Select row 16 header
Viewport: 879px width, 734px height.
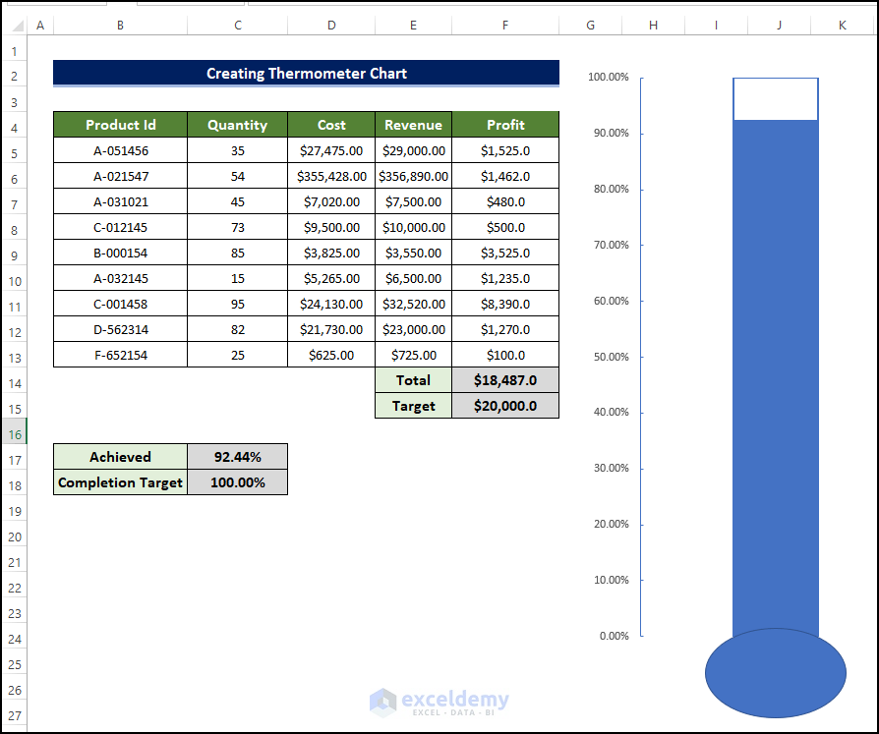click(15, 434)
